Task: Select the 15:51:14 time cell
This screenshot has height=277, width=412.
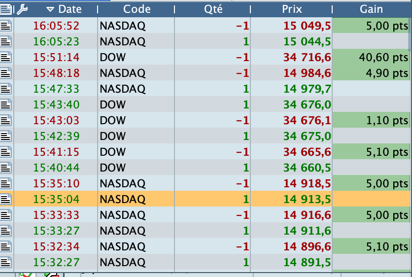Action: click(56, 57)
